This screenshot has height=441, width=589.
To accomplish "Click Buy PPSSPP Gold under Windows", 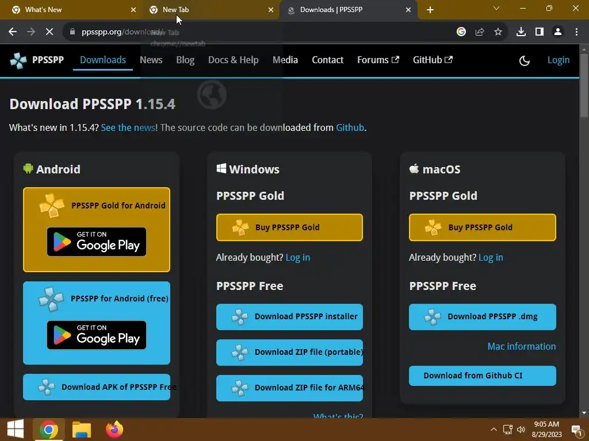I will click(289, 227).
